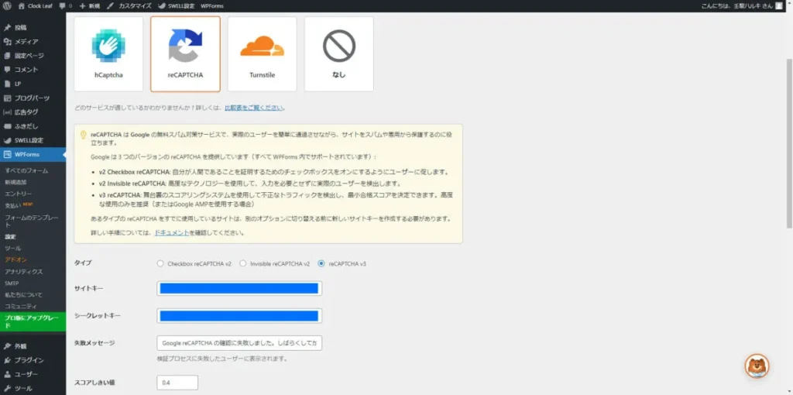The height and width of the screenshot is (395, 793).
Task: Open WPForms sidebar menu item
Action: point(33,154)
